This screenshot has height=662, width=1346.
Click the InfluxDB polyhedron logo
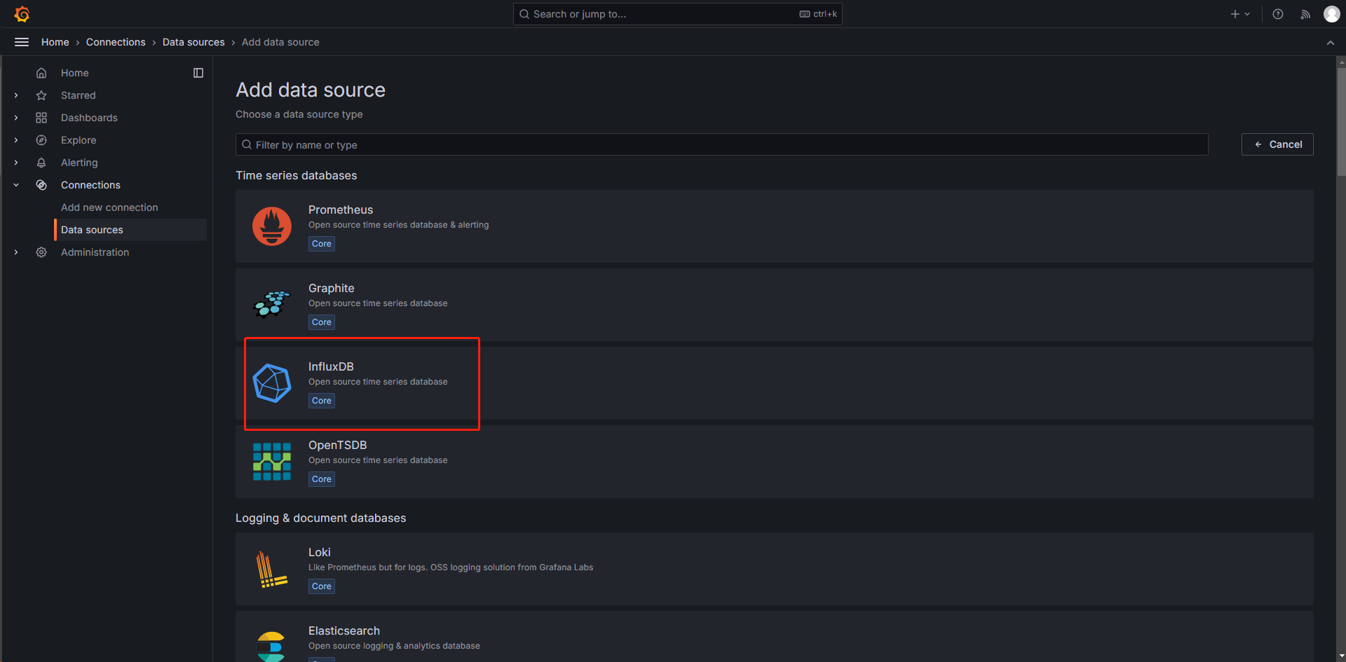(272, 383)
